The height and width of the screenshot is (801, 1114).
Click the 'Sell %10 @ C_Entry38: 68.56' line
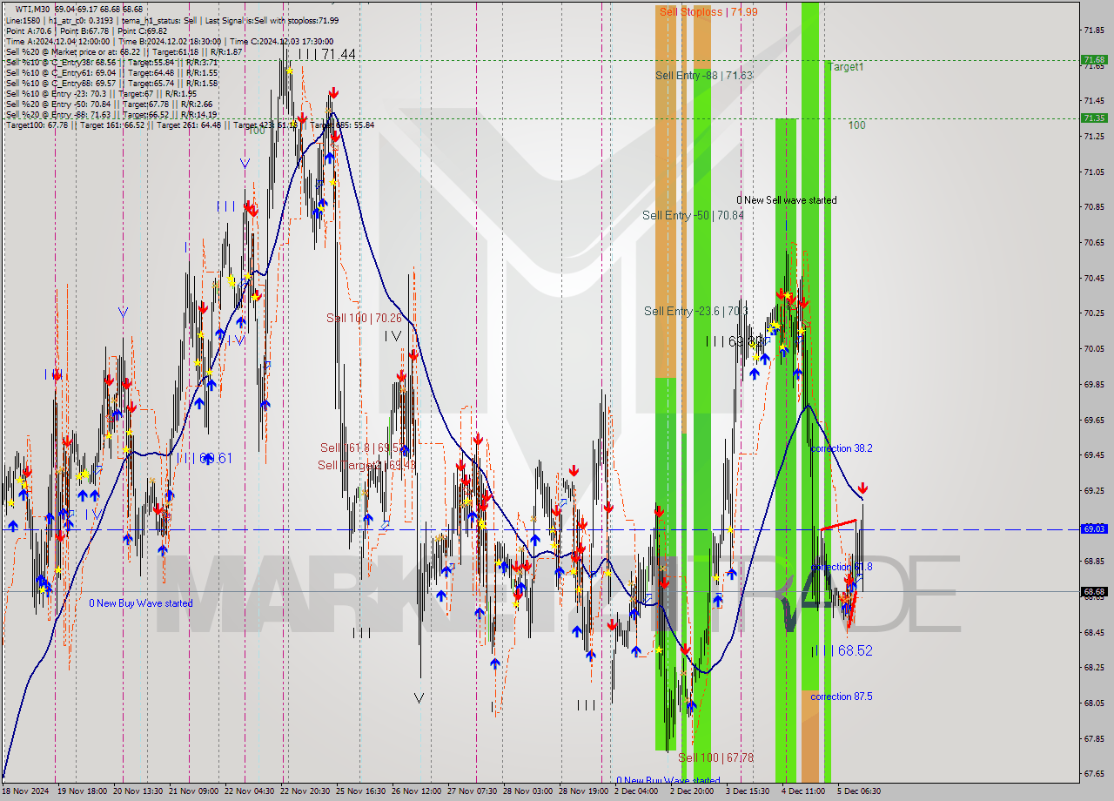coord(111,62)
